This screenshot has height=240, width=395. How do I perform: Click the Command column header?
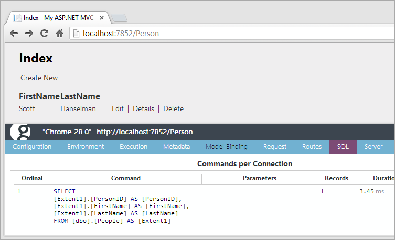coord(126,178)
